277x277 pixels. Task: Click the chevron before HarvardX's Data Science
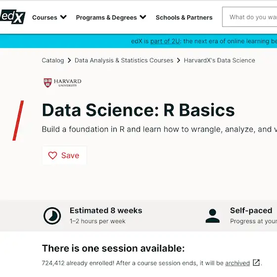179,60
